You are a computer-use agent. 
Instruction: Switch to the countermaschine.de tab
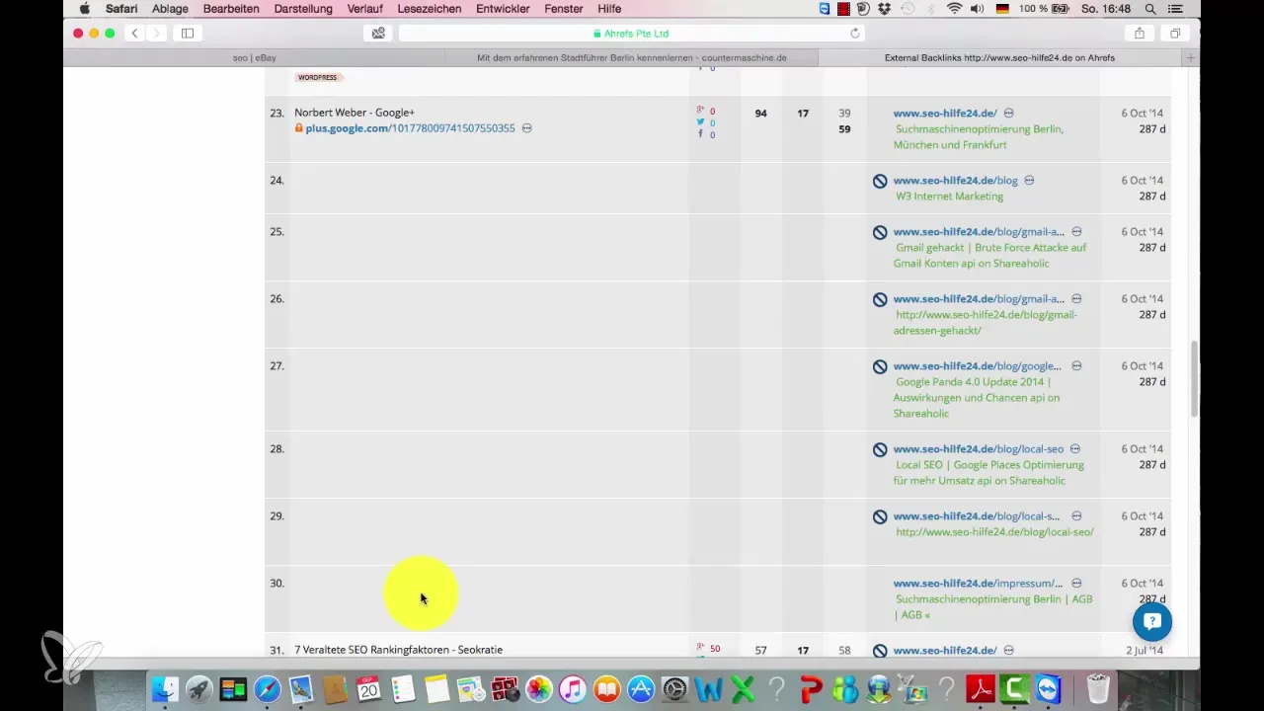(x=632, y=58)
